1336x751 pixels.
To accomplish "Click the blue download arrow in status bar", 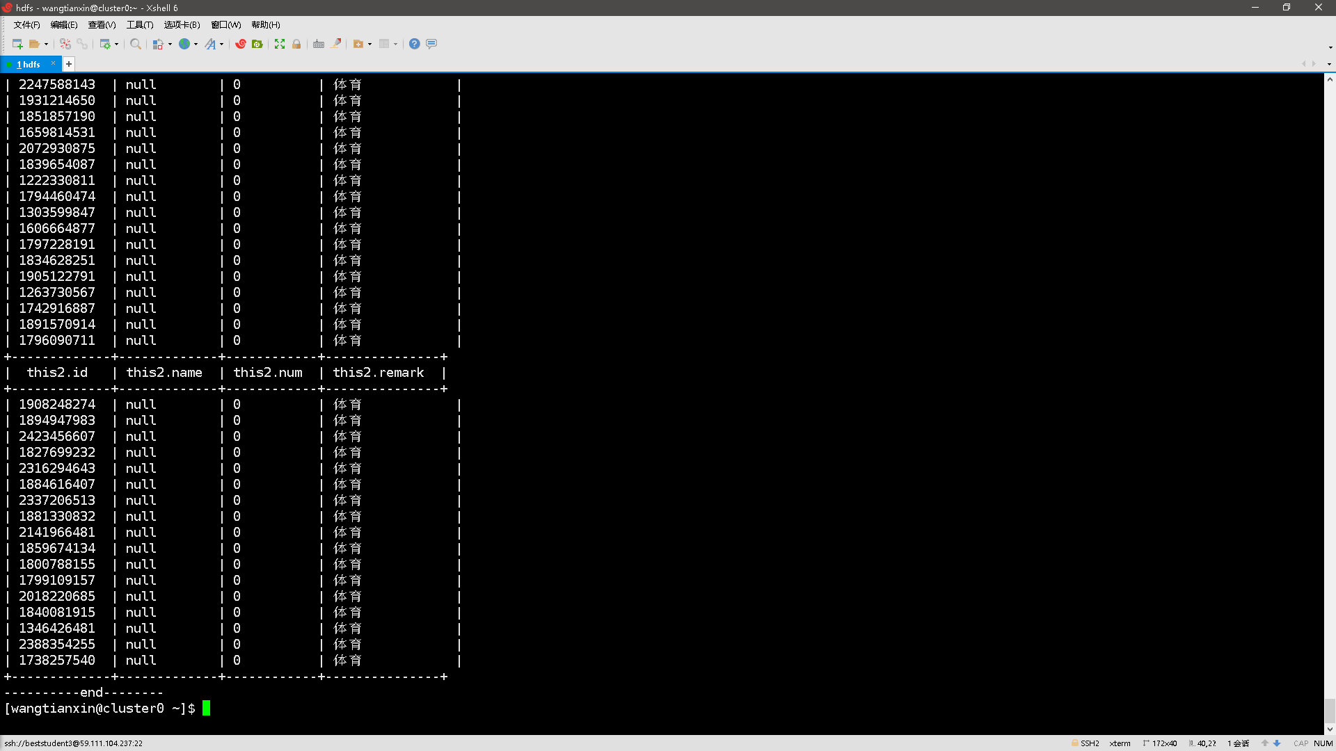I will click(x=1277, y=743).
